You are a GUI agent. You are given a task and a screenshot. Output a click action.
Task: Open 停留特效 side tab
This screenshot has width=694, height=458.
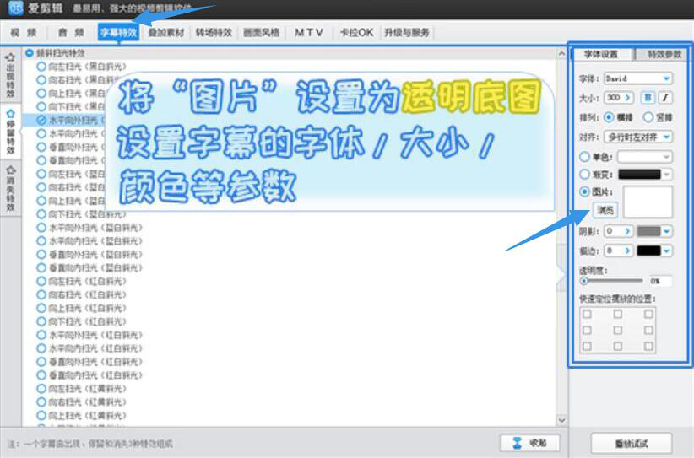point(10,132)
